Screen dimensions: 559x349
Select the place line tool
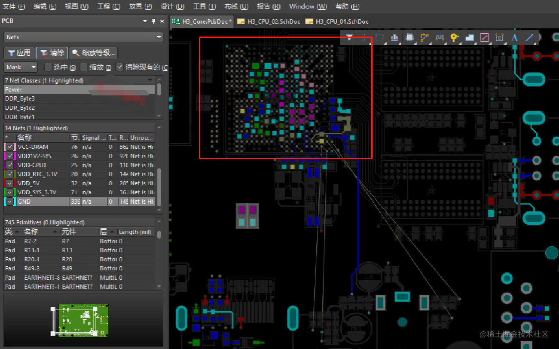click(529, 37)
